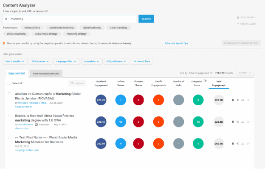Share the Bobbie, is that you? article

pos(237,122)
